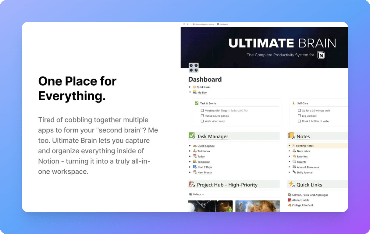This screenshot has height=234, width=370.
Task: Click the Dashboard page knobs icon
Action: click(x=194, y=68)
